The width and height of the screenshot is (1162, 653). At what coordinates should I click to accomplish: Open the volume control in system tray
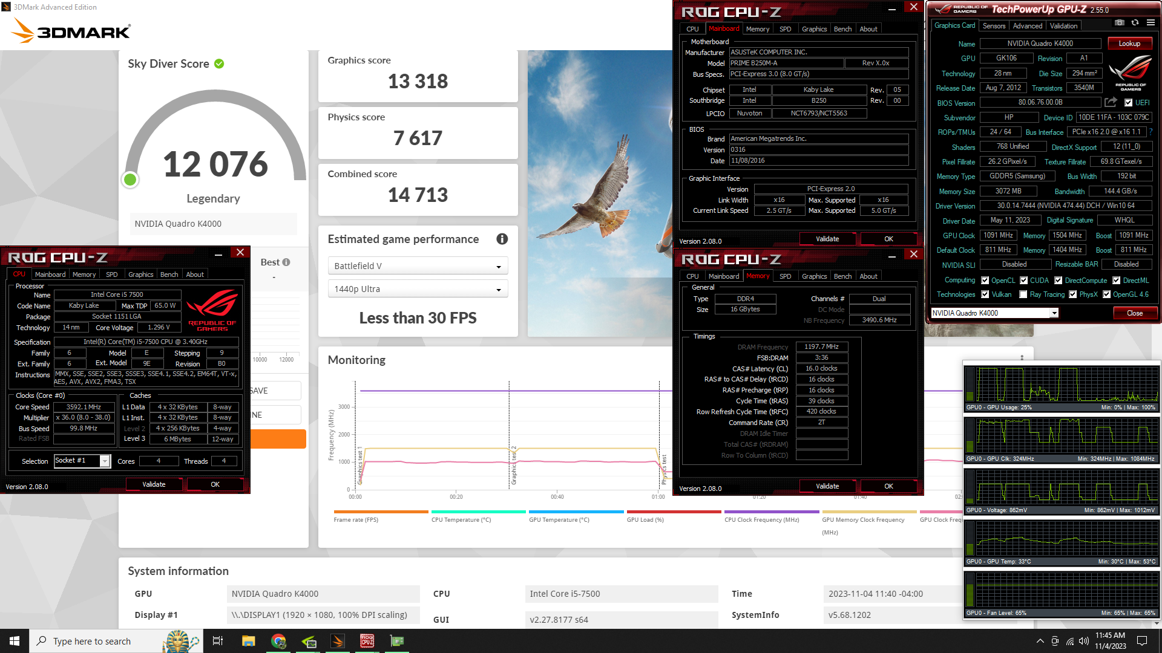pyautogui.click(x=1083, y=641)
